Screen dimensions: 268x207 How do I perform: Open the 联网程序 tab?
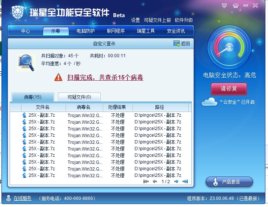[116, 31]
